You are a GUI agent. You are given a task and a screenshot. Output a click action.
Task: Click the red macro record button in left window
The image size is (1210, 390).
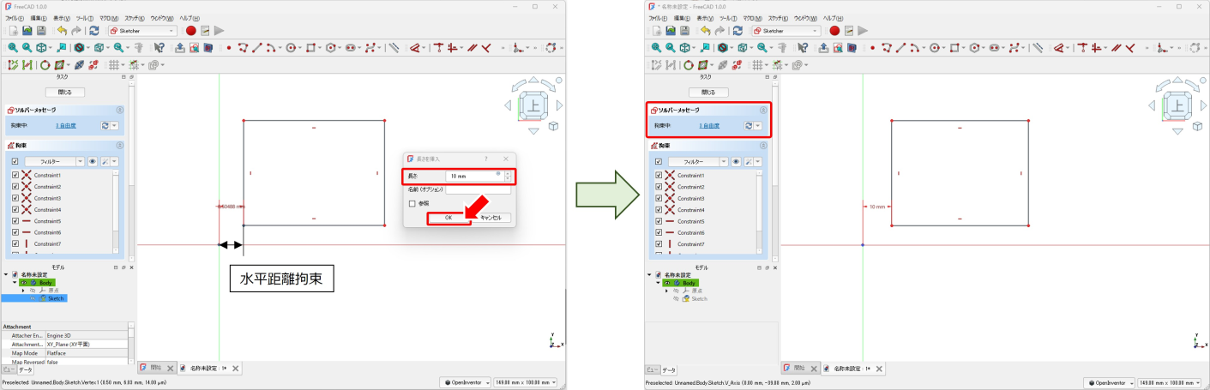[190, 30]
